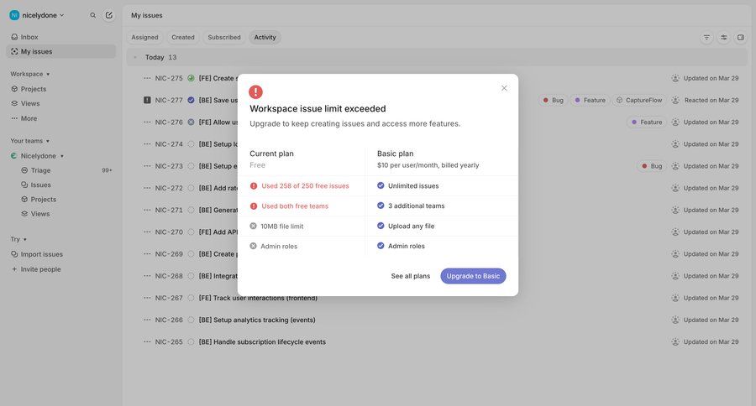756x406 pixels.
Task: Click the NIC-268 issue ID
Action: click(x=169, y=276)
